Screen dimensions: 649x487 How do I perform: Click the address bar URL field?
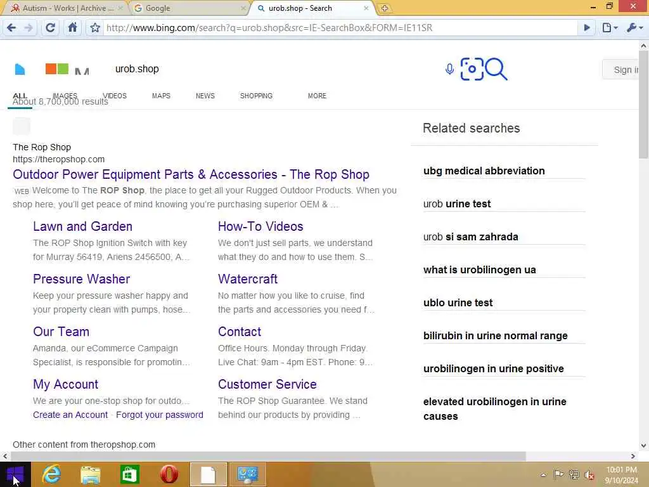[340, 28]
